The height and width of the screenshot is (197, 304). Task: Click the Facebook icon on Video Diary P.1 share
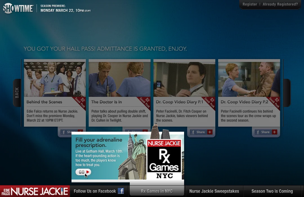point(193,132)
